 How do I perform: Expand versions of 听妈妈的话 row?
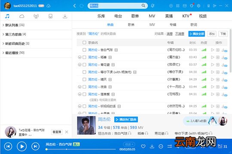point(79,106)
